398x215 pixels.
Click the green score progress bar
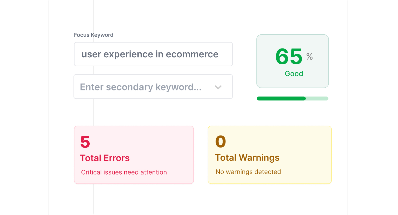[281, 99]
